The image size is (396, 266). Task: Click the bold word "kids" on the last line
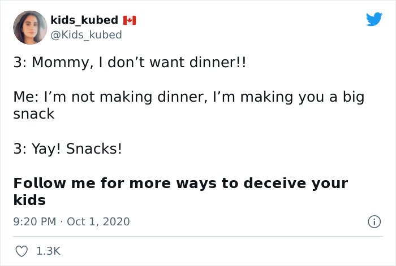29,200
